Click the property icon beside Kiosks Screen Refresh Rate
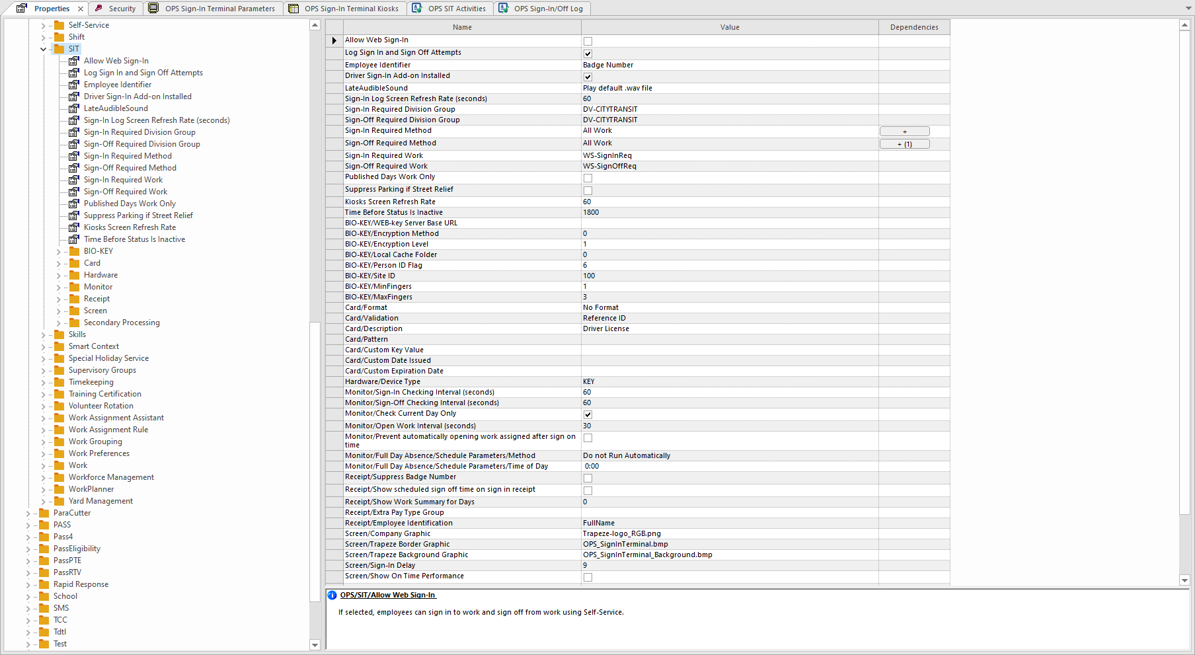Screen dimensions: 1195x655 click(73, 227)
